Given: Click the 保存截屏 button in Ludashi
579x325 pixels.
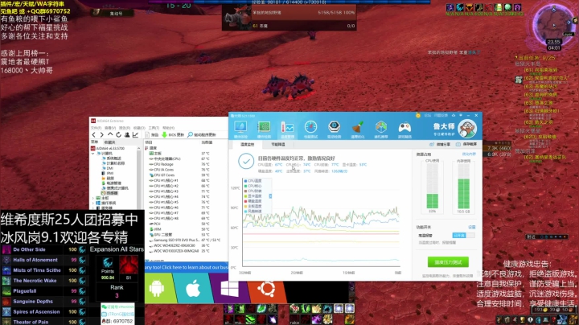Looking at the screenshot, I should click(466, 145).
